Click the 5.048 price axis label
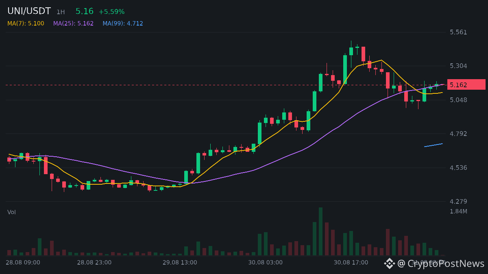The width and height of the screenshot is (488, 274). (458, 100)
